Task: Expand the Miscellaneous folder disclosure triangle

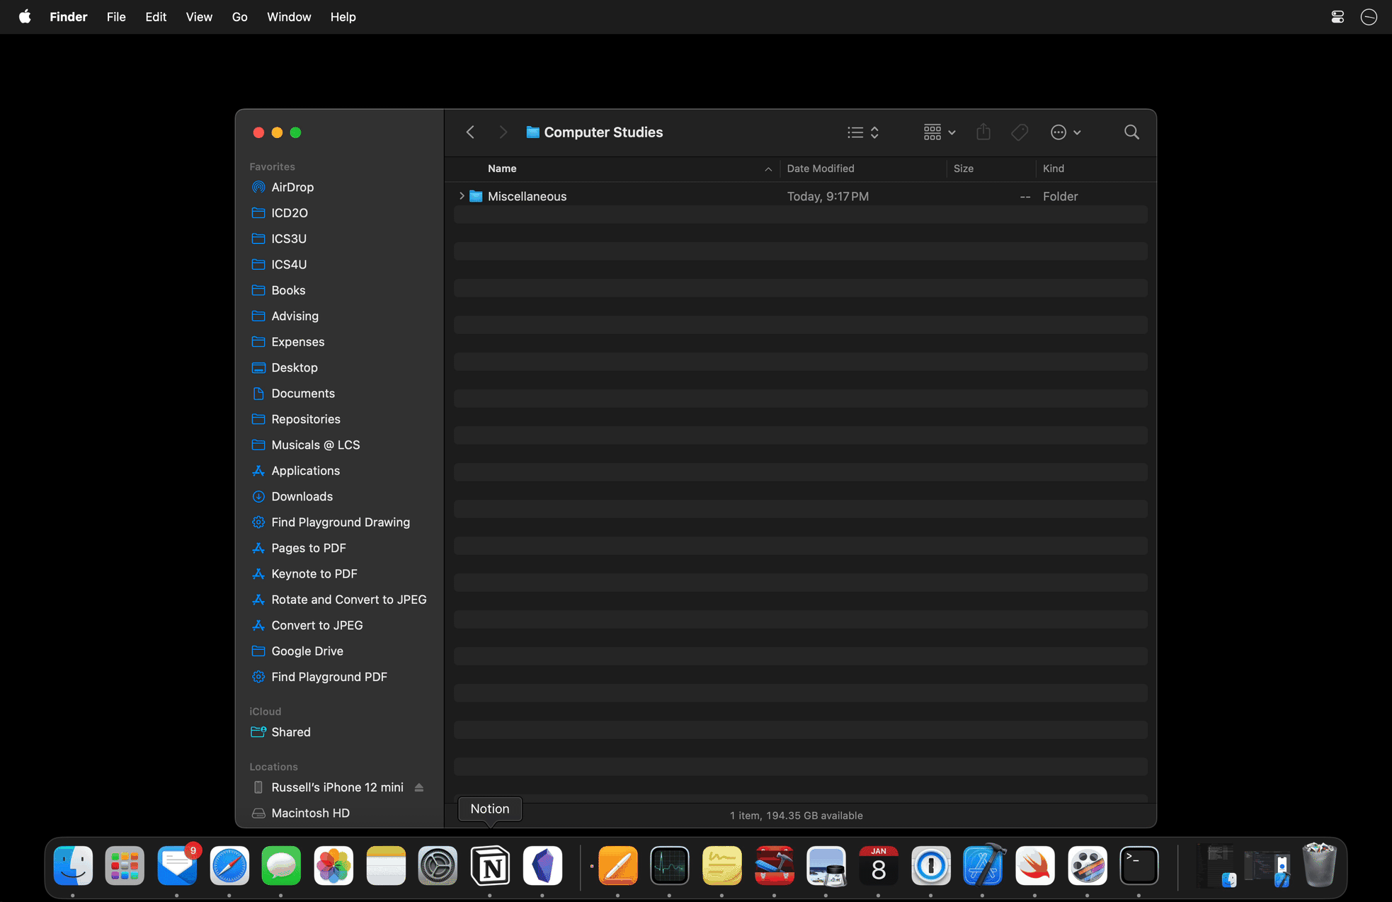Action: pyautogui.click(x=462, y=196)
